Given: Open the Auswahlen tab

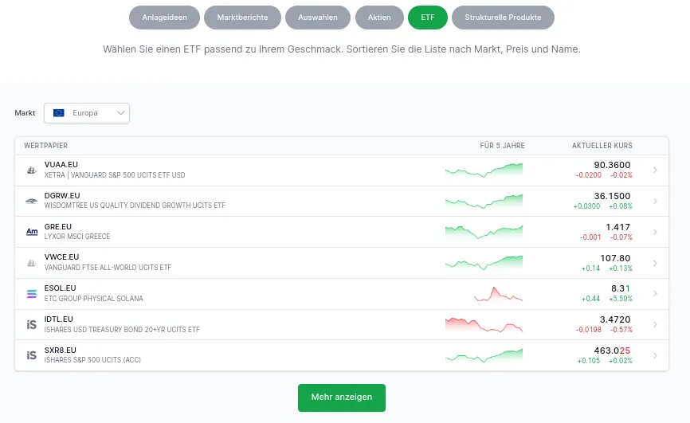Looking at the screenshot, I should (x=318, y=18).
